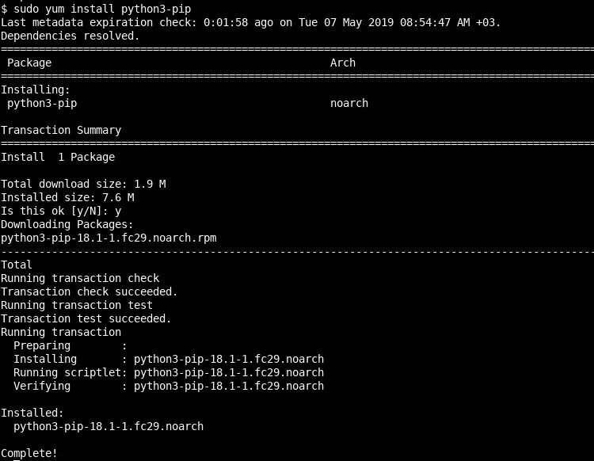Click the 'Complete!' message

pos(29,453)
